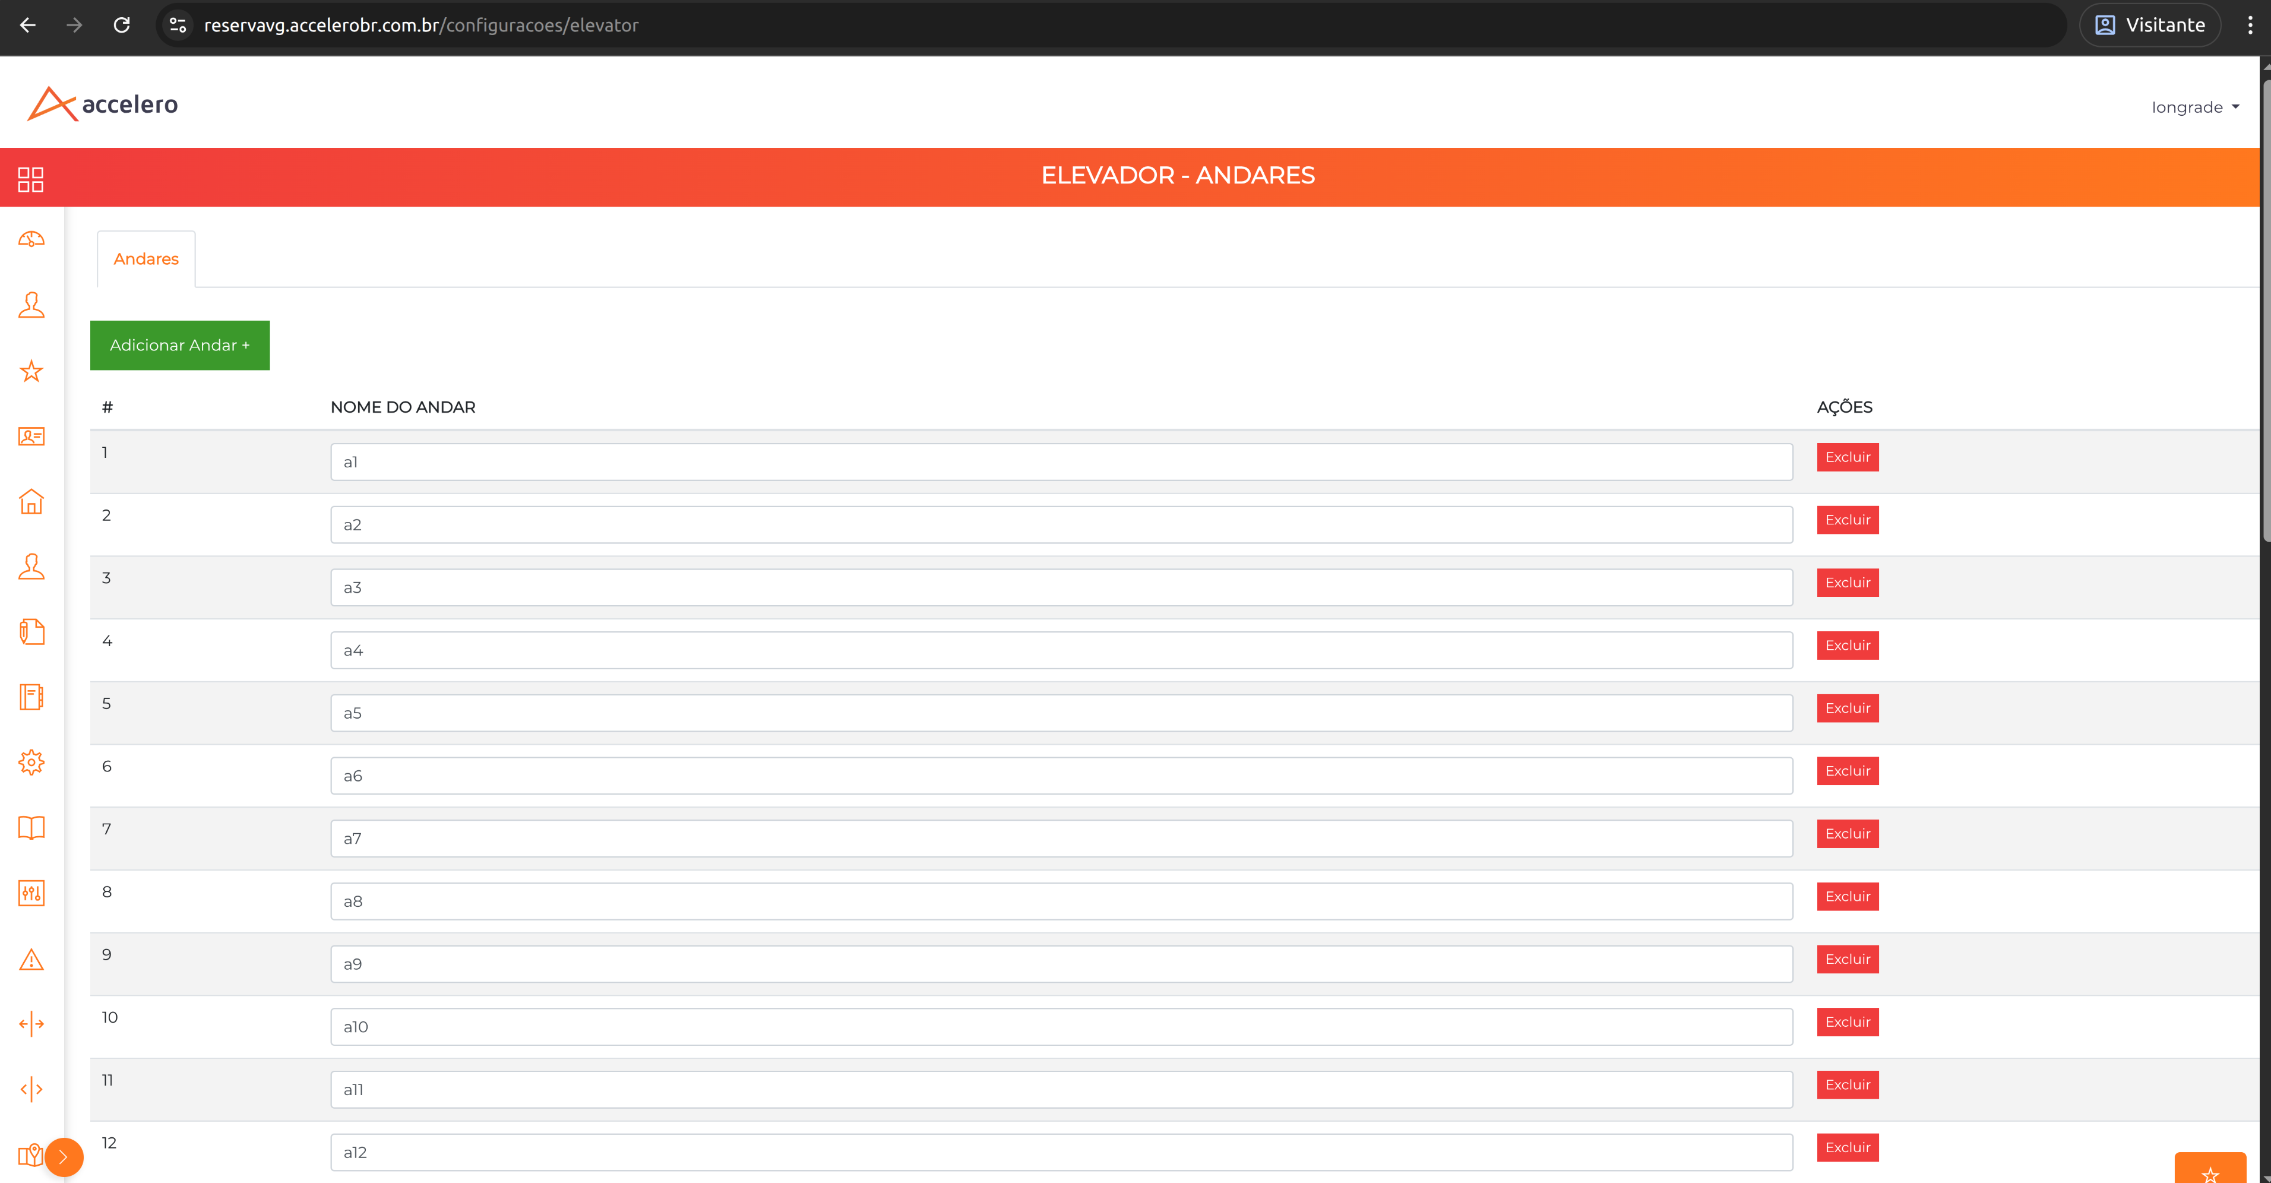Image resolution: width=2271 pixels, height=1183 pixels.
Task: Click the AÇÕES column header
Action: pos(1845,407)
